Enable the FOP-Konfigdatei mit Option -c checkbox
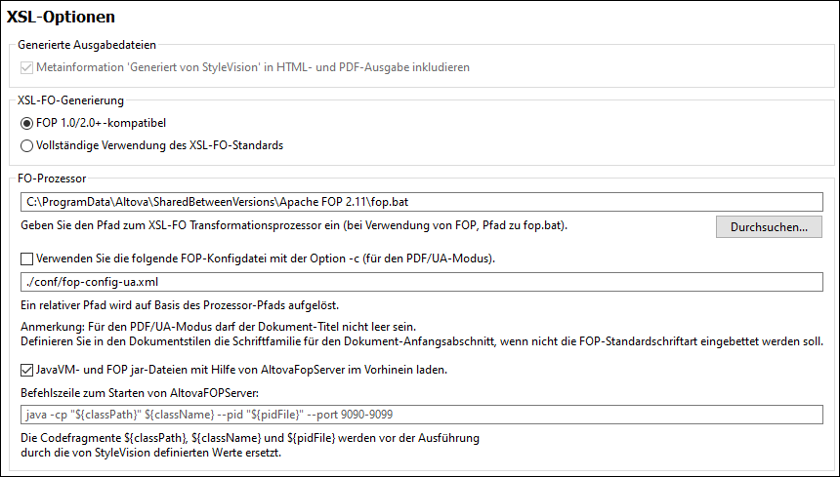 26,258
